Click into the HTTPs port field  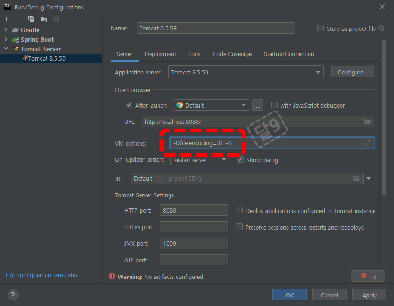coord(194,227)
